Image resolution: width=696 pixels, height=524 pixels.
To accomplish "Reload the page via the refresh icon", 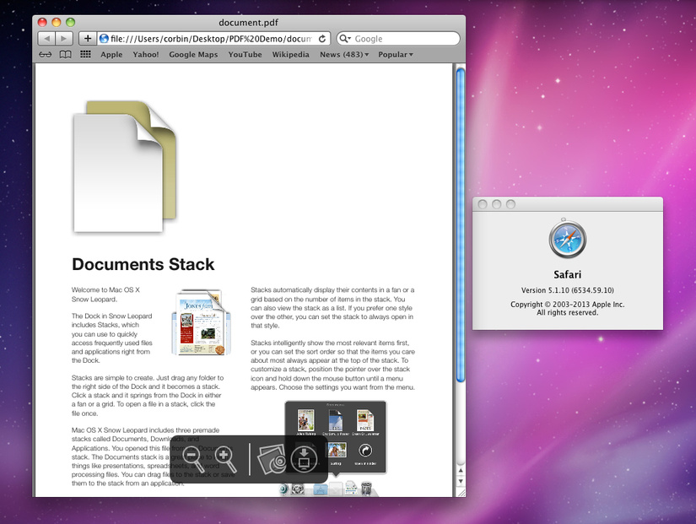I will point(323,38).
